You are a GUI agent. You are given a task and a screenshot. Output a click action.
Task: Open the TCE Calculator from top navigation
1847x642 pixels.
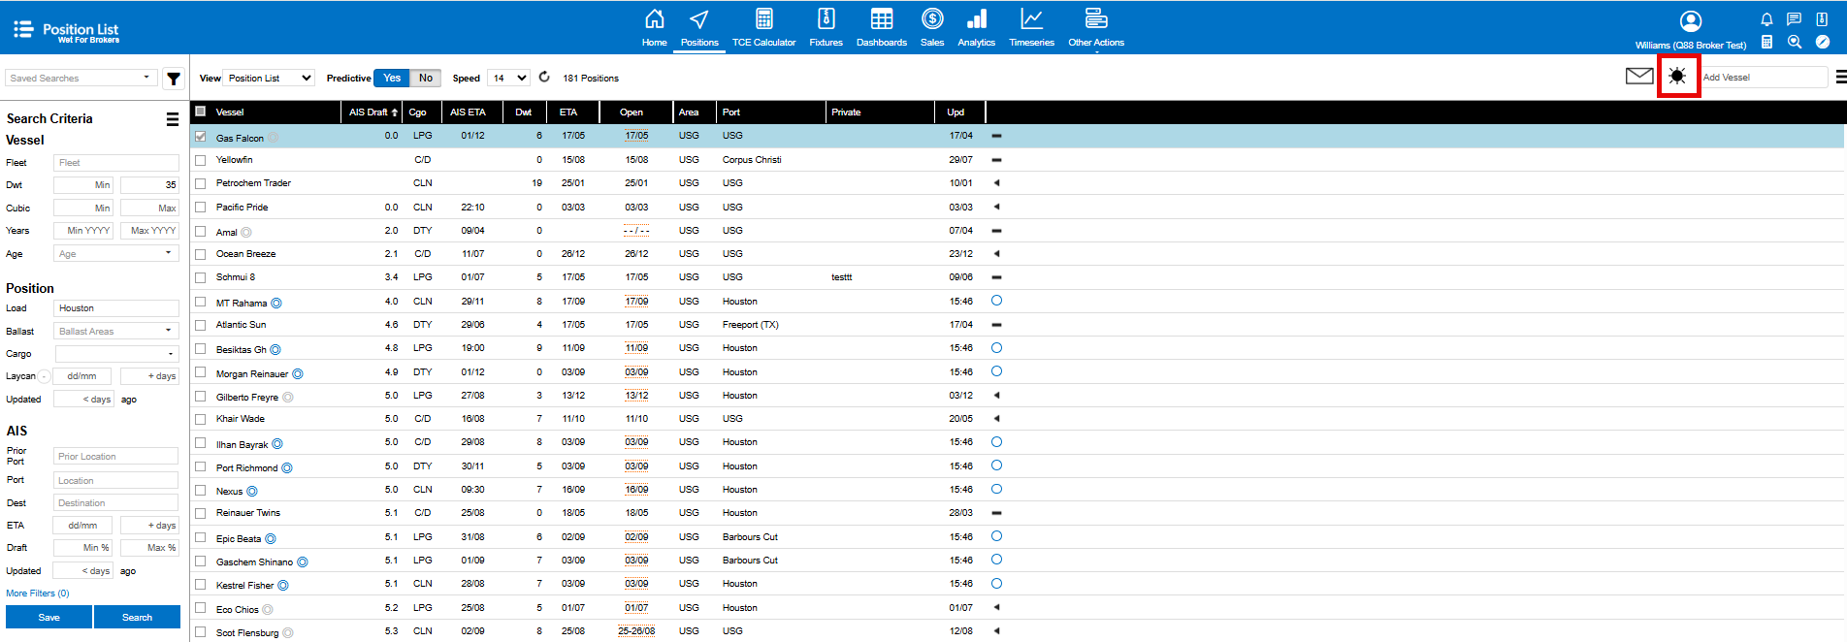pos(763,27)
